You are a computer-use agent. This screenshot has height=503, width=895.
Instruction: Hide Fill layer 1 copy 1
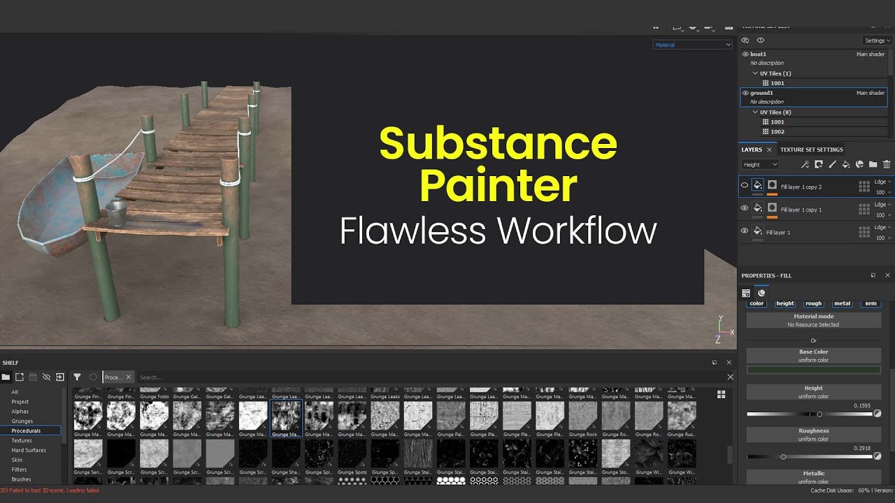745,207
